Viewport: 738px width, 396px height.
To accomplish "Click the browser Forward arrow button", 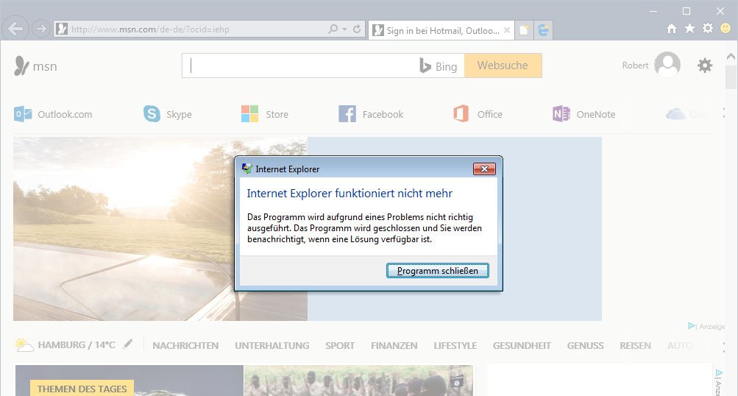I will click(41, 29).
